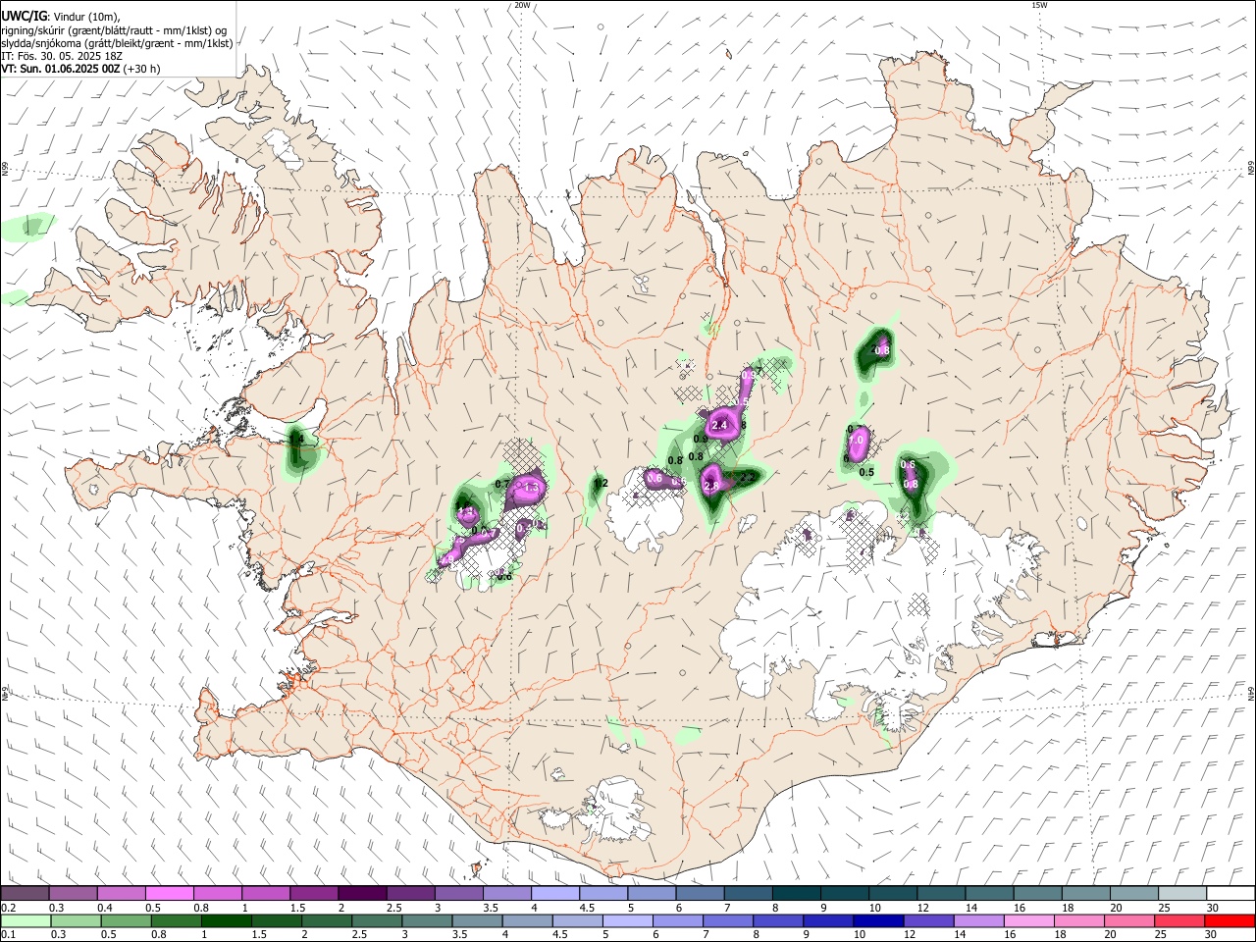Click the '2.8' precipitation value on the map
The height and width of the screenshot is (942, 1256).
[x=712, y=485]
